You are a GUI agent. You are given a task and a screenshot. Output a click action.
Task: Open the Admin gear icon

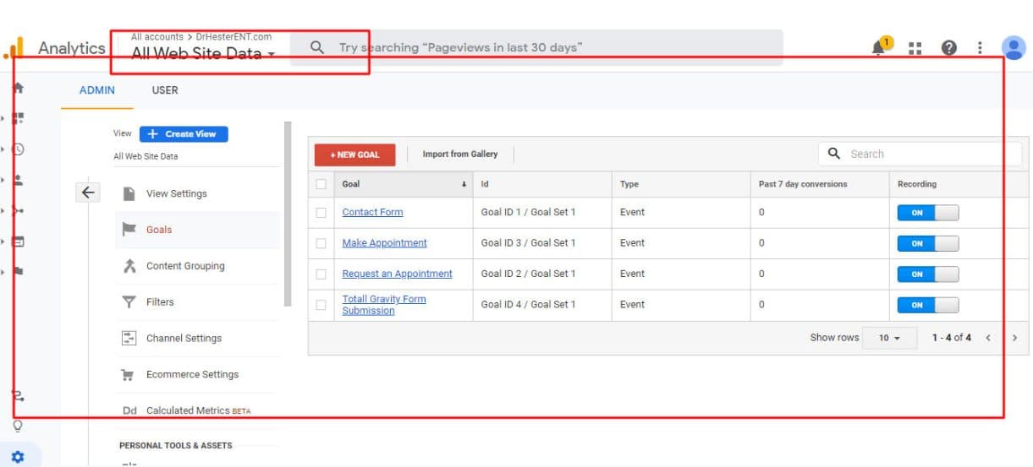click(18, 457)
